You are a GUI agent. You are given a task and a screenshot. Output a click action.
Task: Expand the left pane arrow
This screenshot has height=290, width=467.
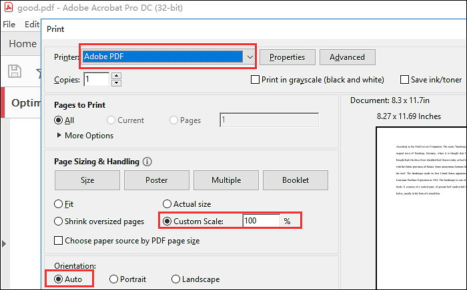point(5,245)
